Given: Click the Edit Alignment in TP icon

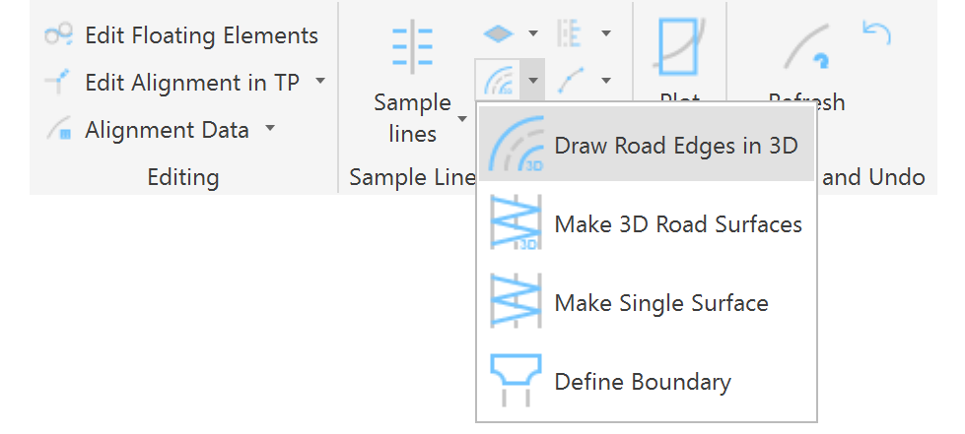Looking at the screenshot, I should [59, 83].
